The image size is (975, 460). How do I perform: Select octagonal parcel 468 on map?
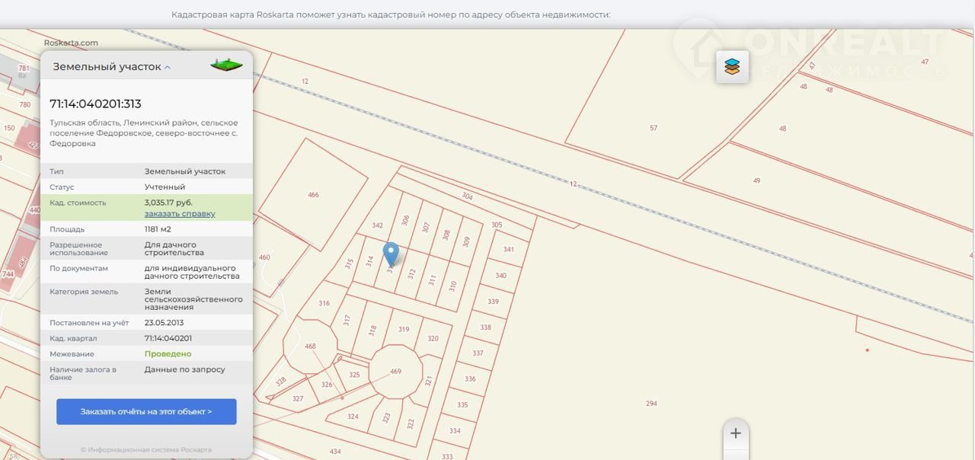(x=310, y=347)
